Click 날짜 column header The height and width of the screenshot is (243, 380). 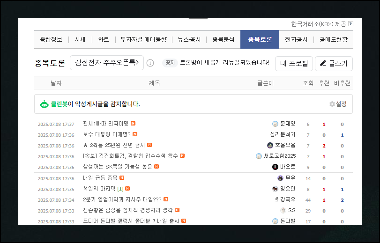tap(56, 83)
